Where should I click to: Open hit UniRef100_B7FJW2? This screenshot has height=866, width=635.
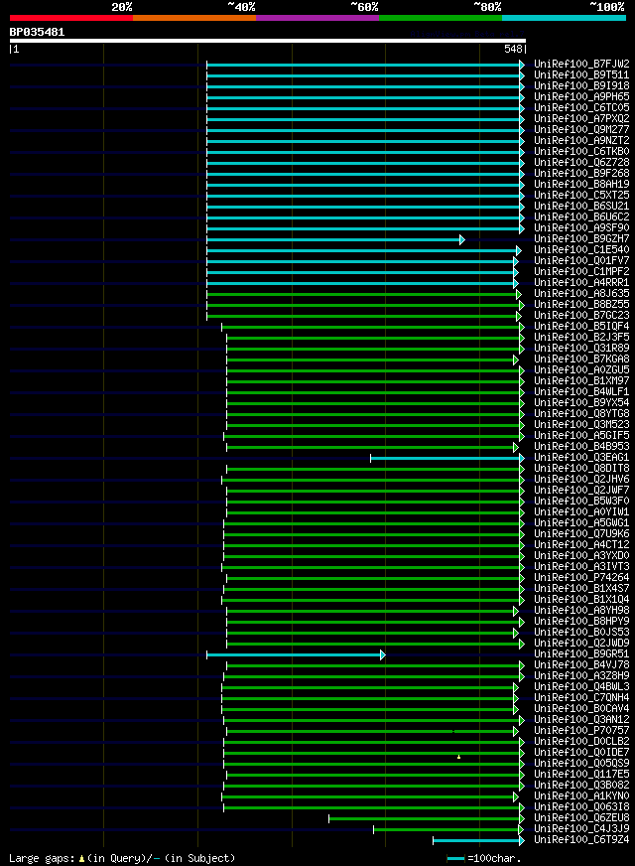581,65
